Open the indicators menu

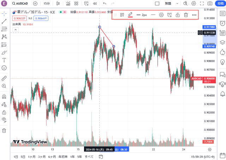68,4
